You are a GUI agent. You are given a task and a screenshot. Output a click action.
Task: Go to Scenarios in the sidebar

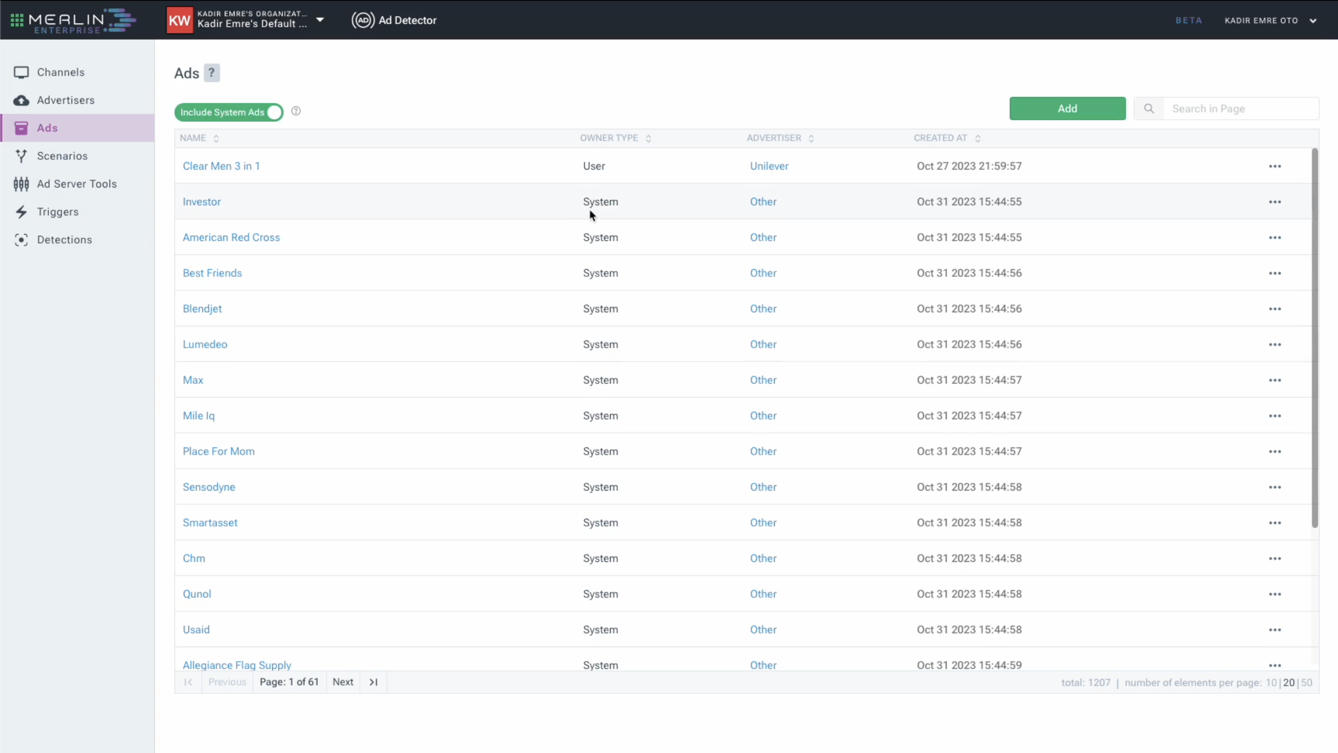coord(77,156)
